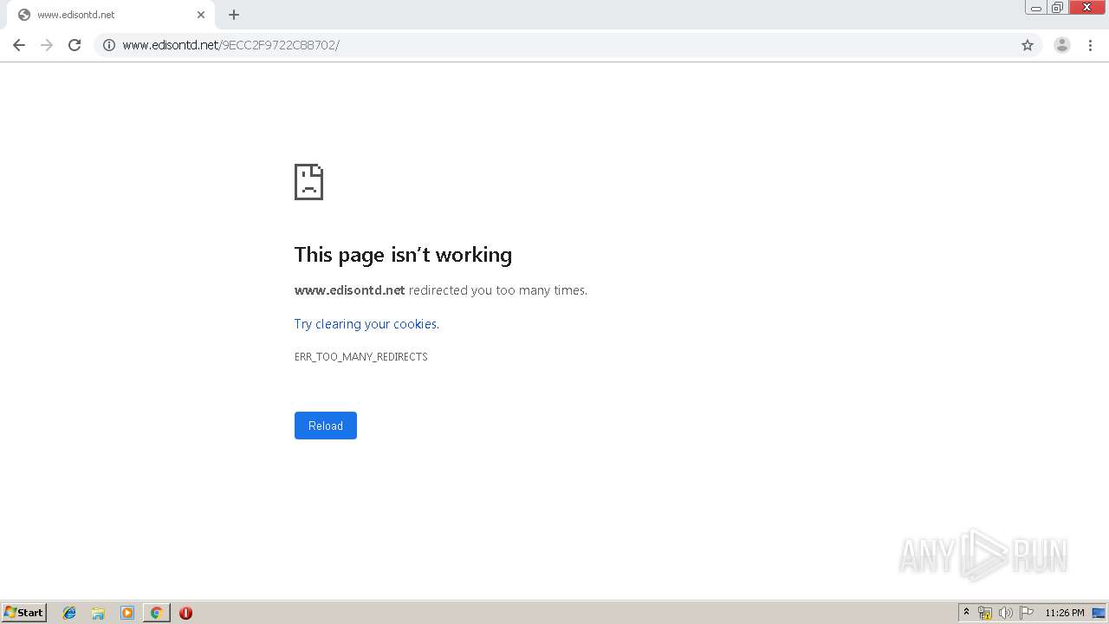Open the red Opera-style taskbar icon

[185, 613]
